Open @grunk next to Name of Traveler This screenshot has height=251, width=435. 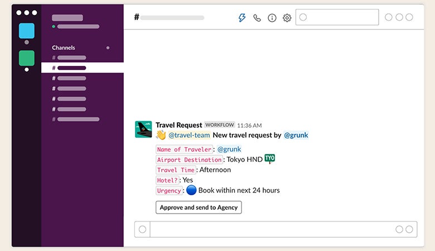[229, 149]
